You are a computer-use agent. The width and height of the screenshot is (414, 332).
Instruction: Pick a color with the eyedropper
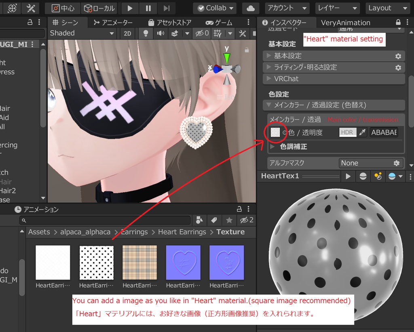[363, 132]
